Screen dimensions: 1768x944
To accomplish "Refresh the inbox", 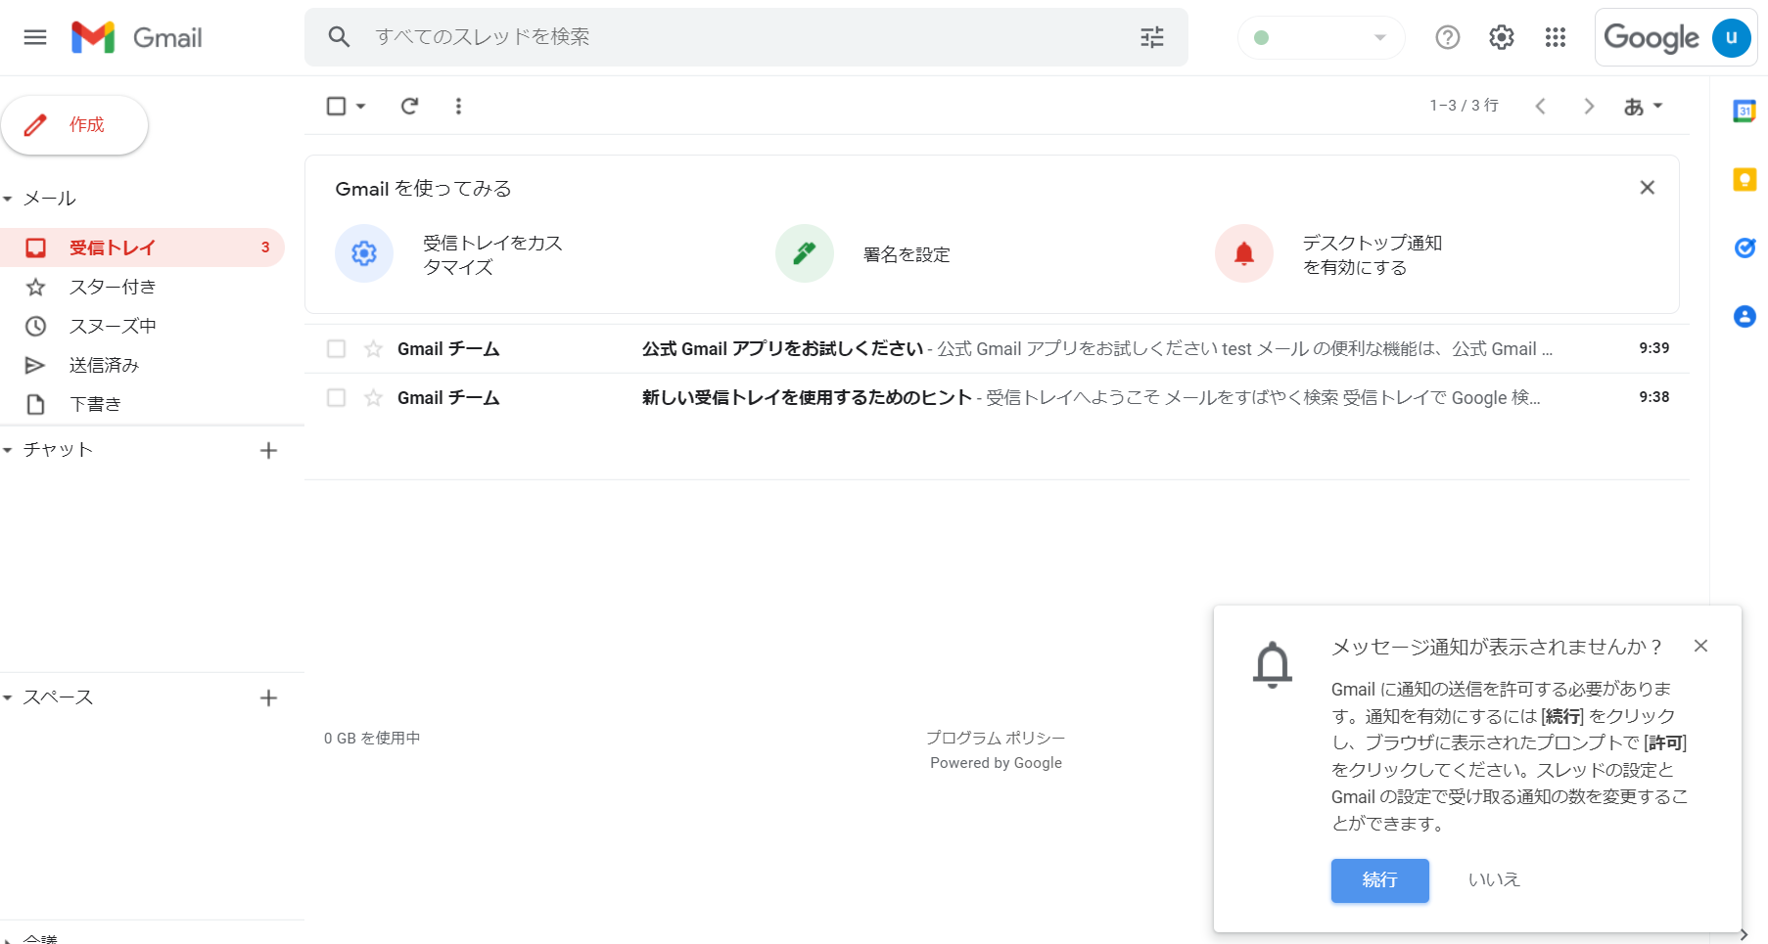I will coord(409,106).
